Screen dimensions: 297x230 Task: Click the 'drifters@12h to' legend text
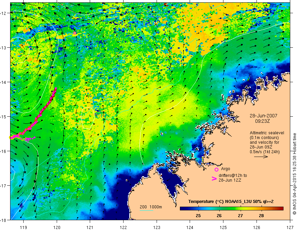[233, 176]
